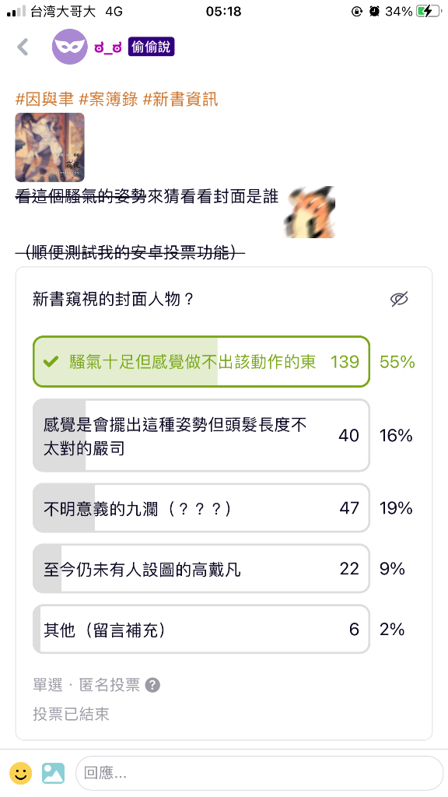
Task: Open the #案簿錄 hashtag
Action: pos(109,99)
